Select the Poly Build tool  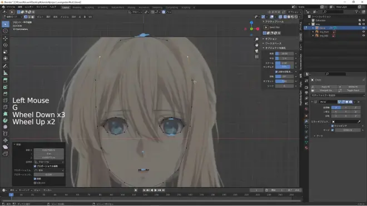[x=6, y=114]
